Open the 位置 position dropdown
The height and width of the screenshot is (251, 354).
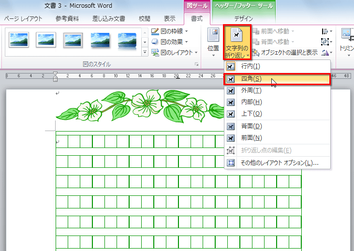213,42
